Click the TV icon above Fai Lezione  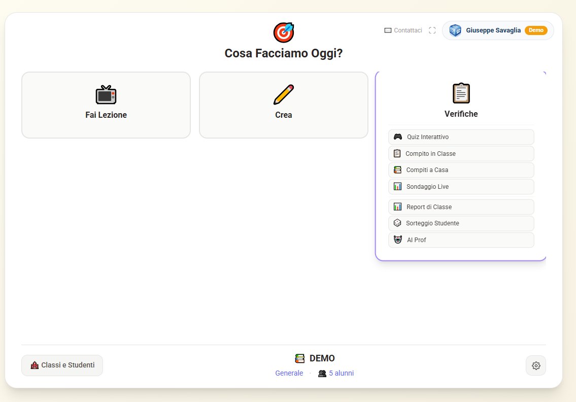[106, 95]
